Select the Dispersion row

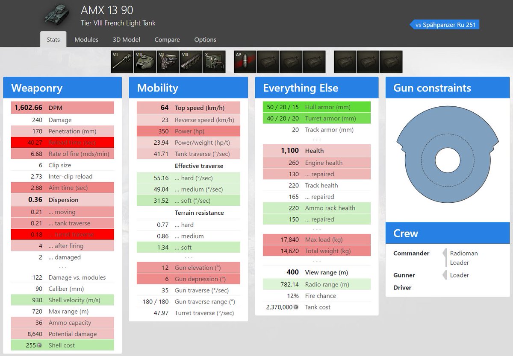(62, 200)
